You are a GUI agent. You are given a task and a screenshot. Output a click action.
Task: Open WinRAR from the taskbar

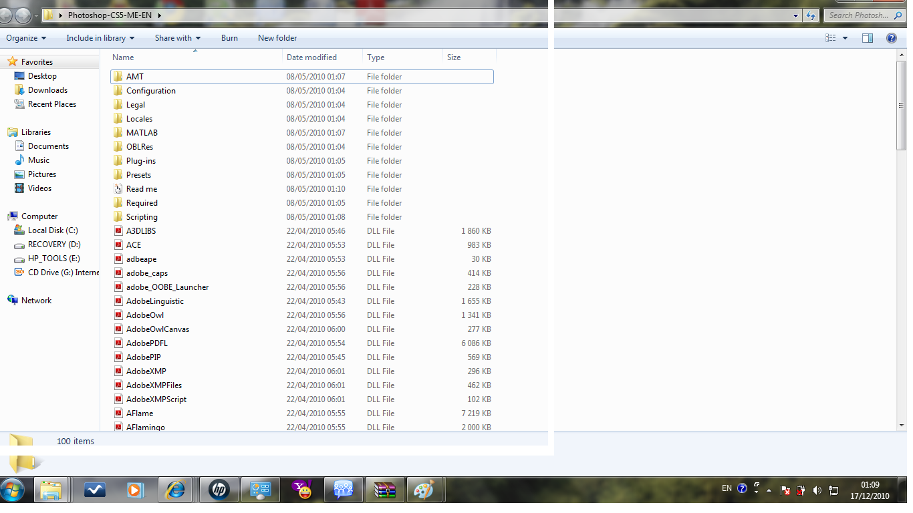[385, 491]
